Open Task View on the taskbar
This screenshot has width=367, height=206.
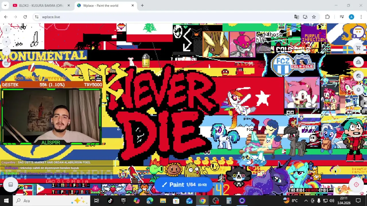97,201
